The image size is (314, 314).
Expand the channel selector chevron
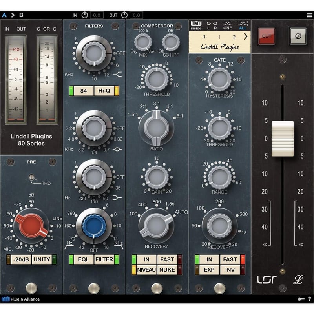[246, 36]
